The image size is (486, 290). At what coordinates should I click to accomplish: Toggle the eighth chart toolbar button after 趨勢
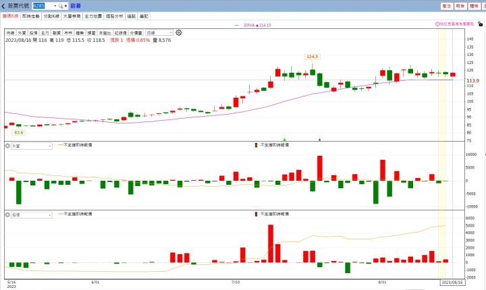[x=91, y=32]
